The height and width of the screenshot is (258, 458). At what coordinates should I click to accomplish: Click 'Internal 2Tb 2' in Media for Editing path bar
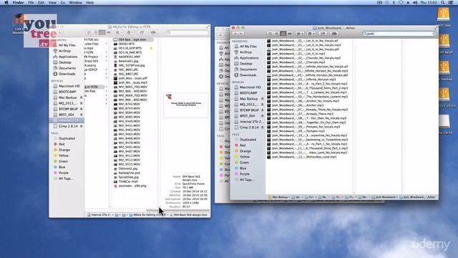[x=100, y=215]
